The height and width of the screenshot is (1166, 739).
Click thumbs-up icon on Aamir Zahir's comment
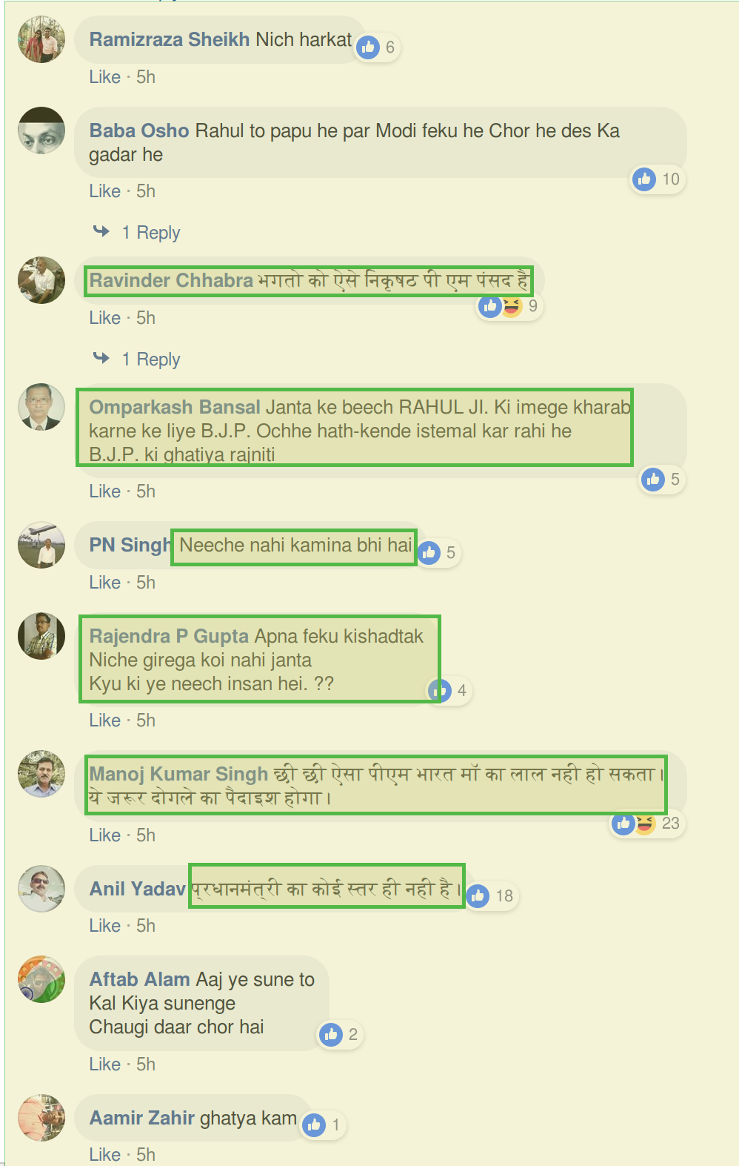pos(314,1125)
